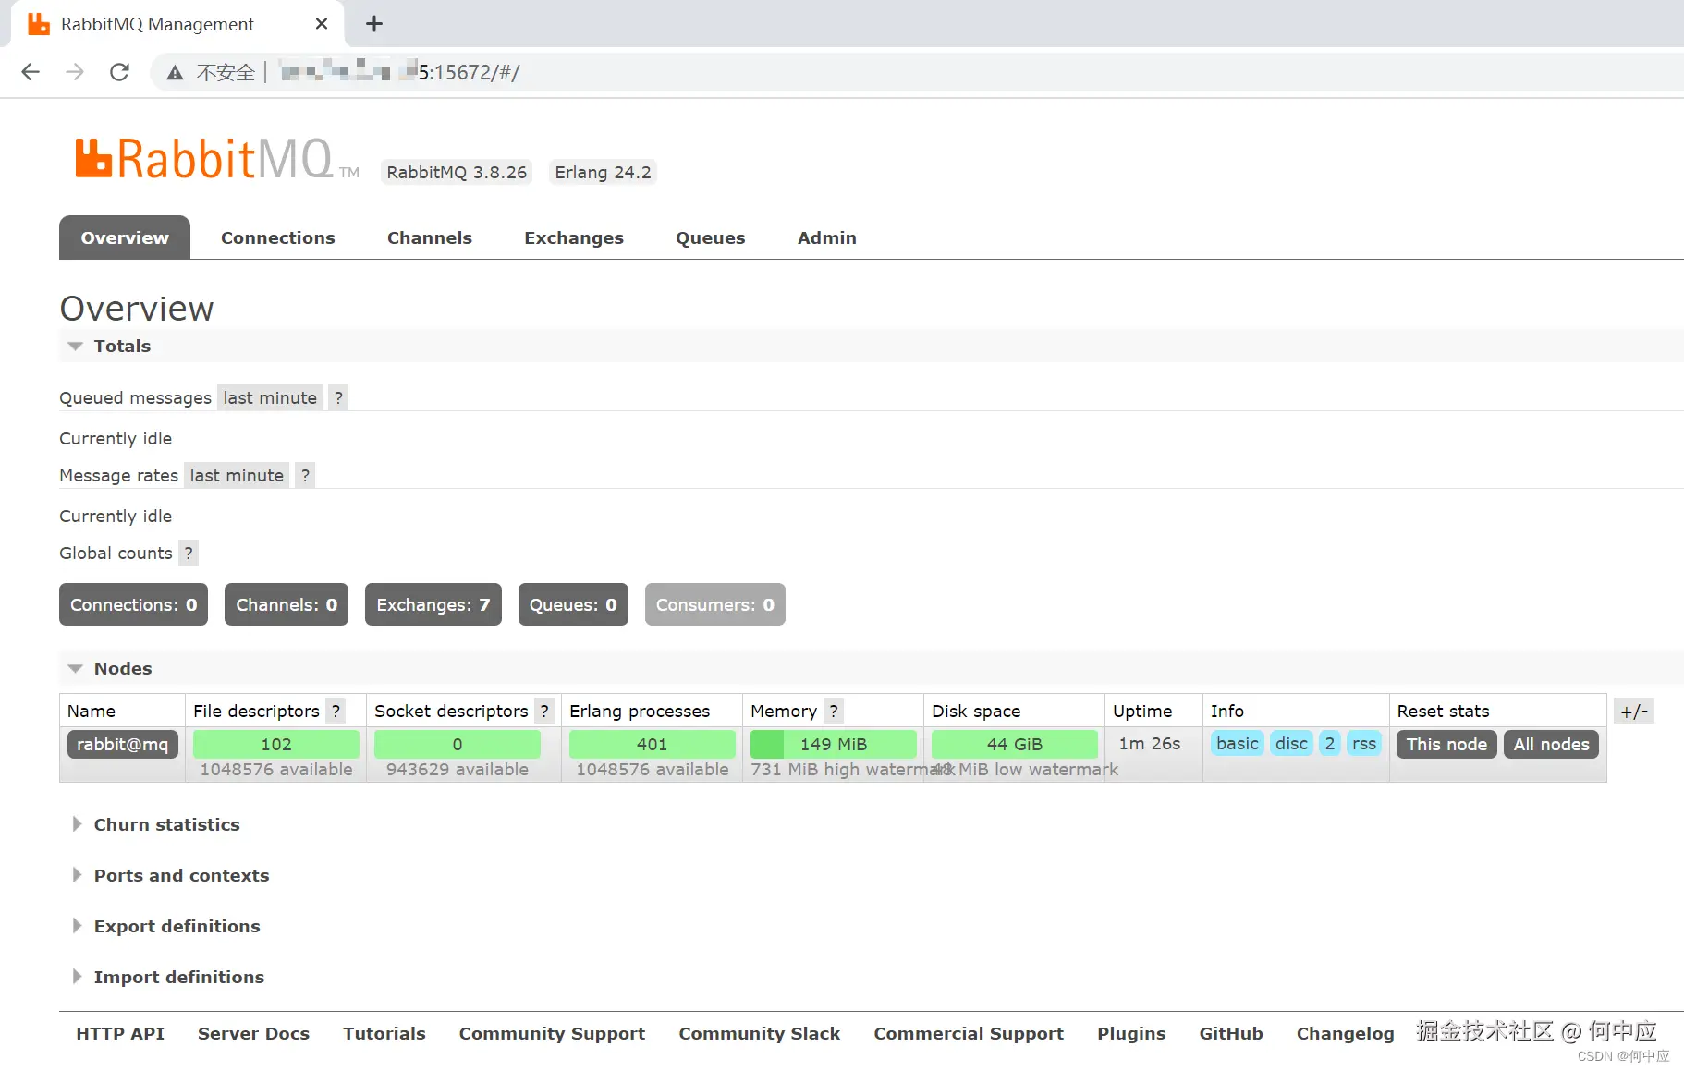The image size is (1684, 1071).
Task: Open the Message rates last minute range selector
Action: [237, 476]
